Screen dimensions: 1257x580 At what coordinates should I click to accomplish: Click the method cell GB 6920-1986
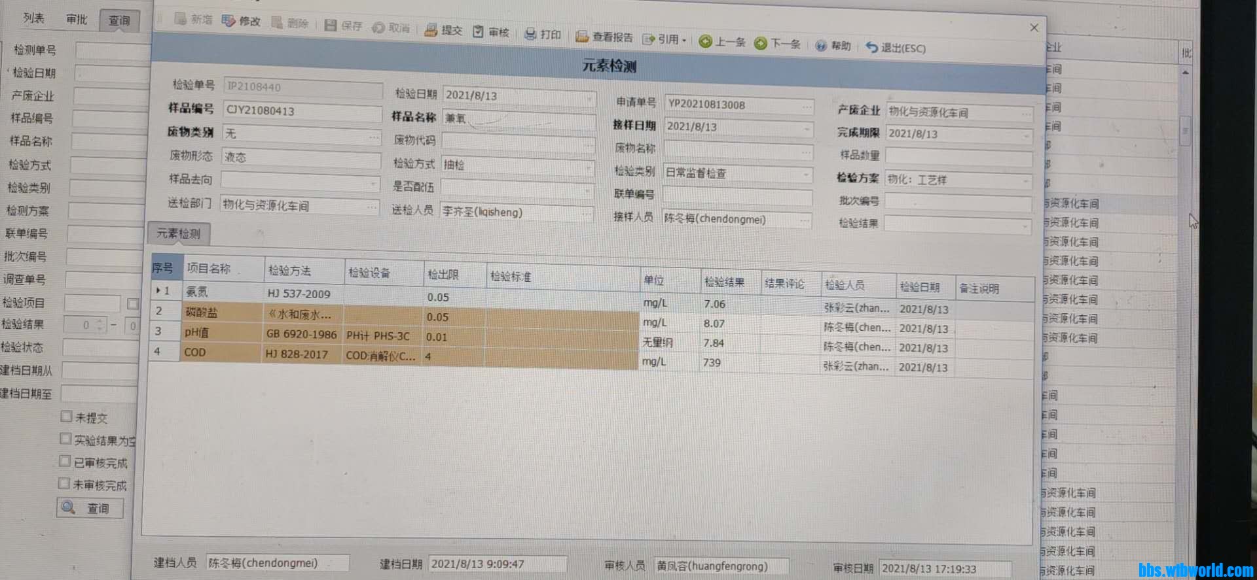[301, 333]
